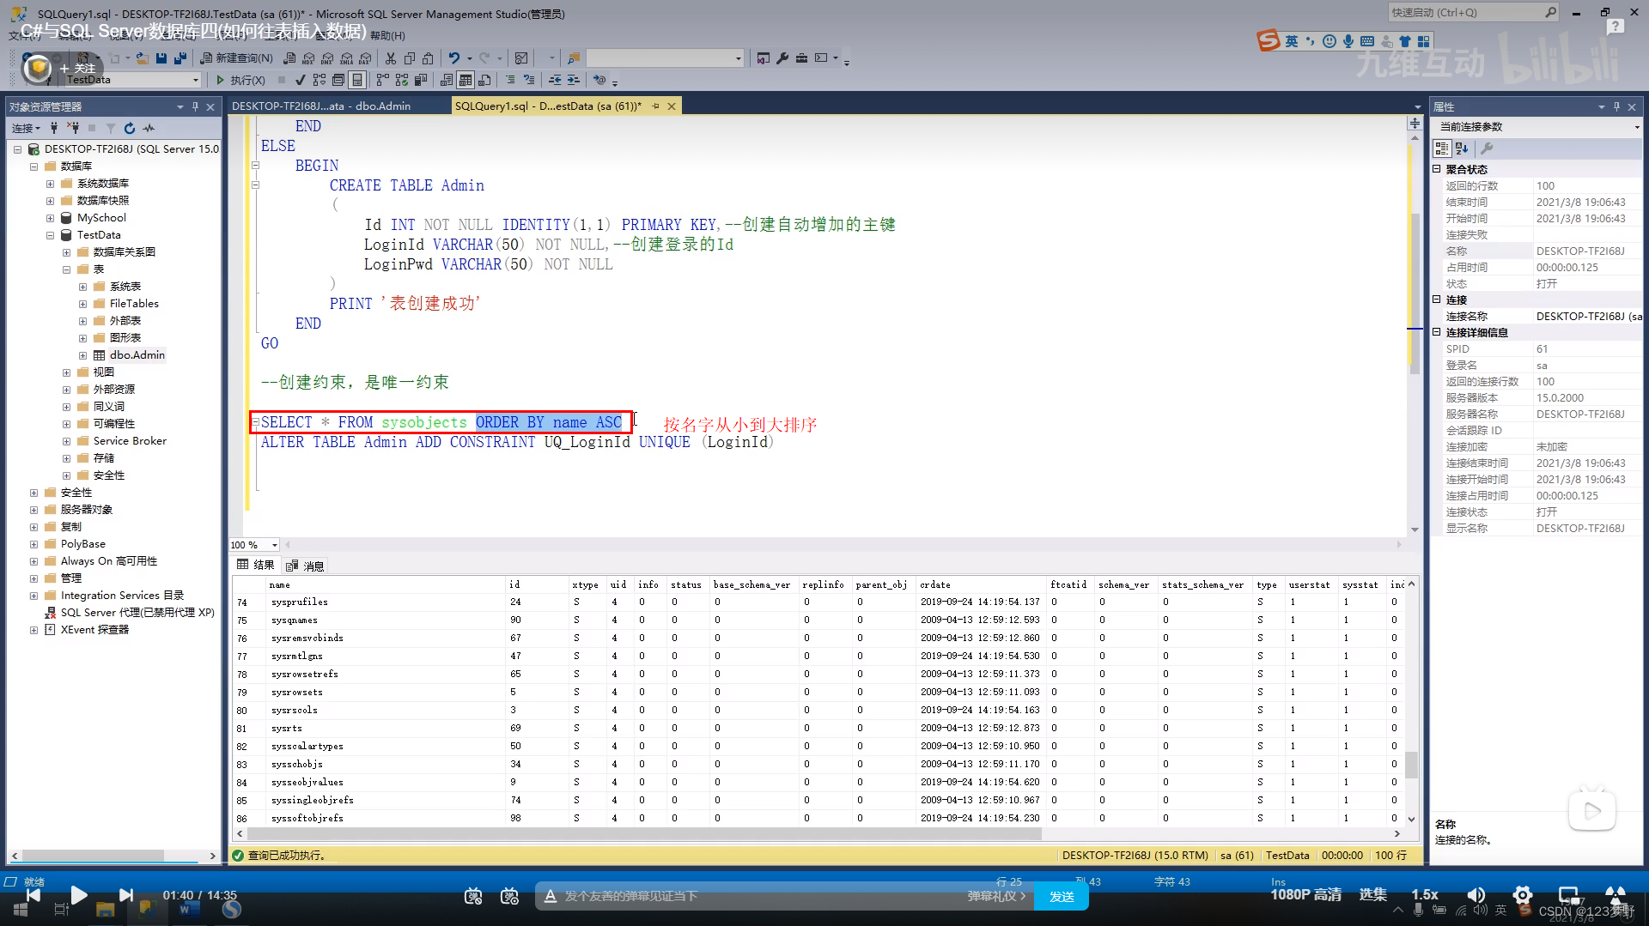This screenshot has height=926, width=1649.
Task: Click the Display Estimated Execution Plan icon
Action: coord(319,80)
